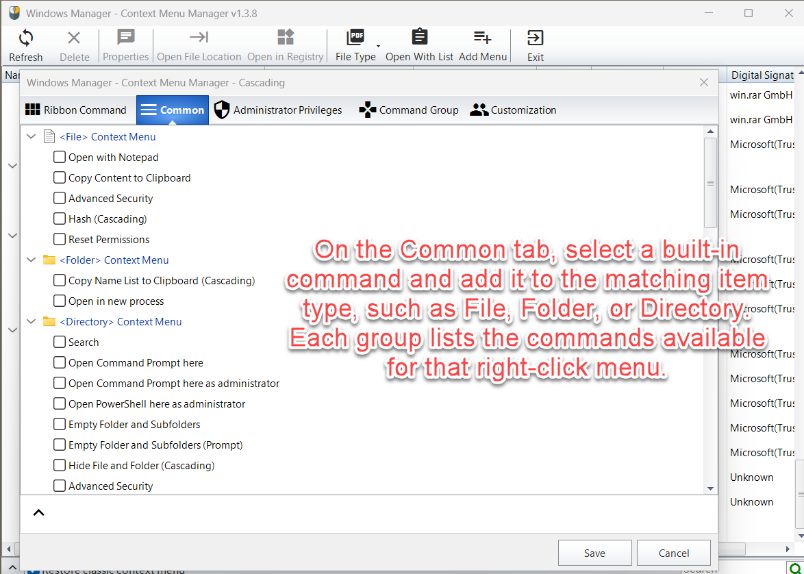
Task: Collapse the <Folder> Context Menu group
Action: tap(32, 260)
